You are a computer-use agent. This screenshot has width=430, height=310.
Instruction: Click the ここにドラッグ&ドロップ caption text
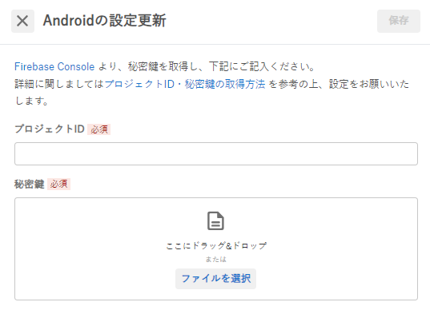point(216,246)
